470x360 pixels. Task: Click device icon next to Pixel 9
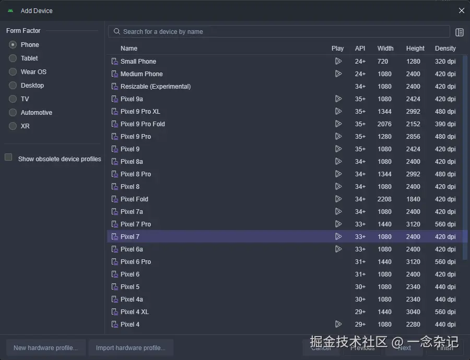click(114, 149)
